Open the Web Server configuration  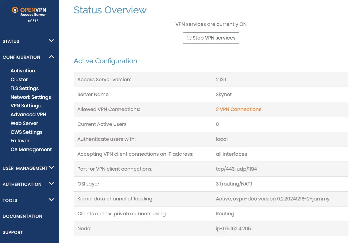pyautogui.click(x=24, y=123)
